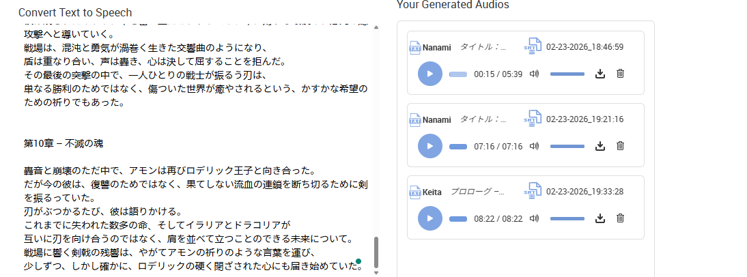Download the Keita audio file
The height and width of the screenshot is (277, 747).
(x=600, y=218)
